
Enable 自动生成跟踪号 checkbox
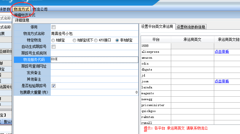tap(54, 47)
